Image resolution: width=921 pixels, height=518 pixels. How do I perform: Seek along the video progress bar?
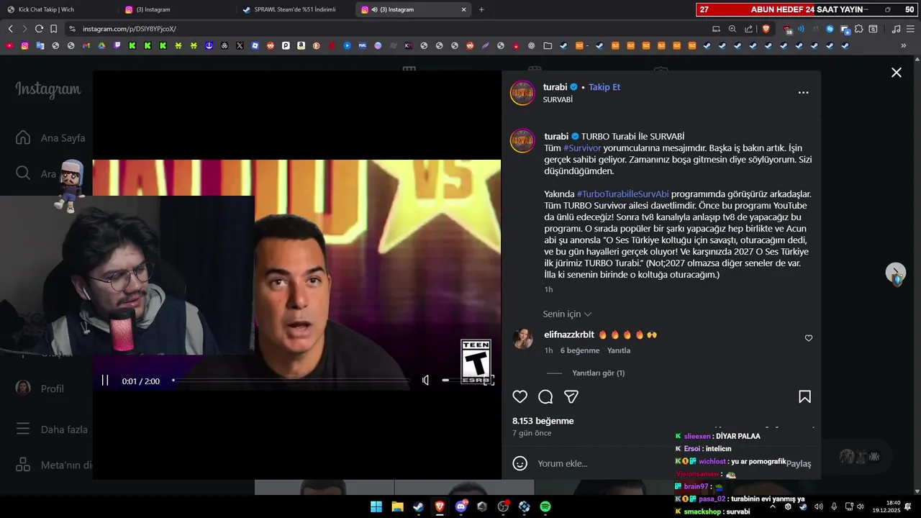pos(291,380)
